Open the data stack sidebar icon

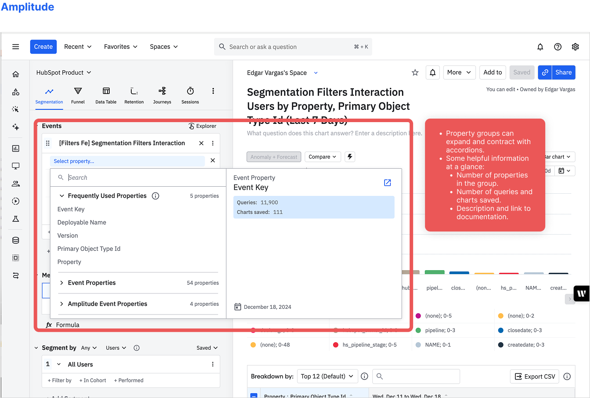(16, 240)
